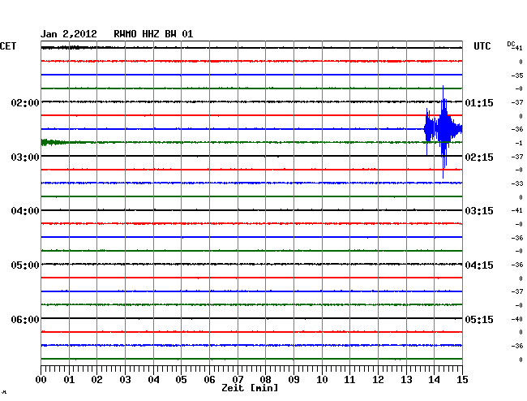The height and width of the screenshot is (401, 527).
Task: Click minute tick label 02 on axis
Action: 96,379
